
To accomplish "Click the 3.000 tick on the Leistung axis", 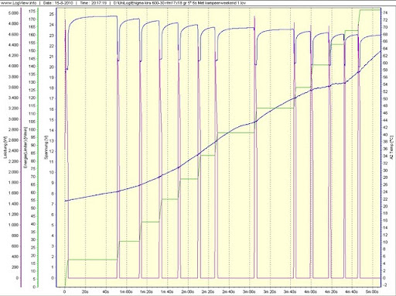I will [x=13, y=119].
